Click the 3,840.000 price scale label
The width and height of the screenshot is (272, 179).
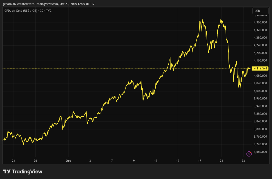pos(260,121)
